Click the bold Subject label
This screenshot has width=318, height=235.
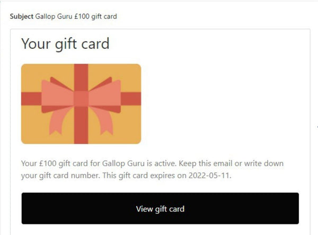point(22,16)
